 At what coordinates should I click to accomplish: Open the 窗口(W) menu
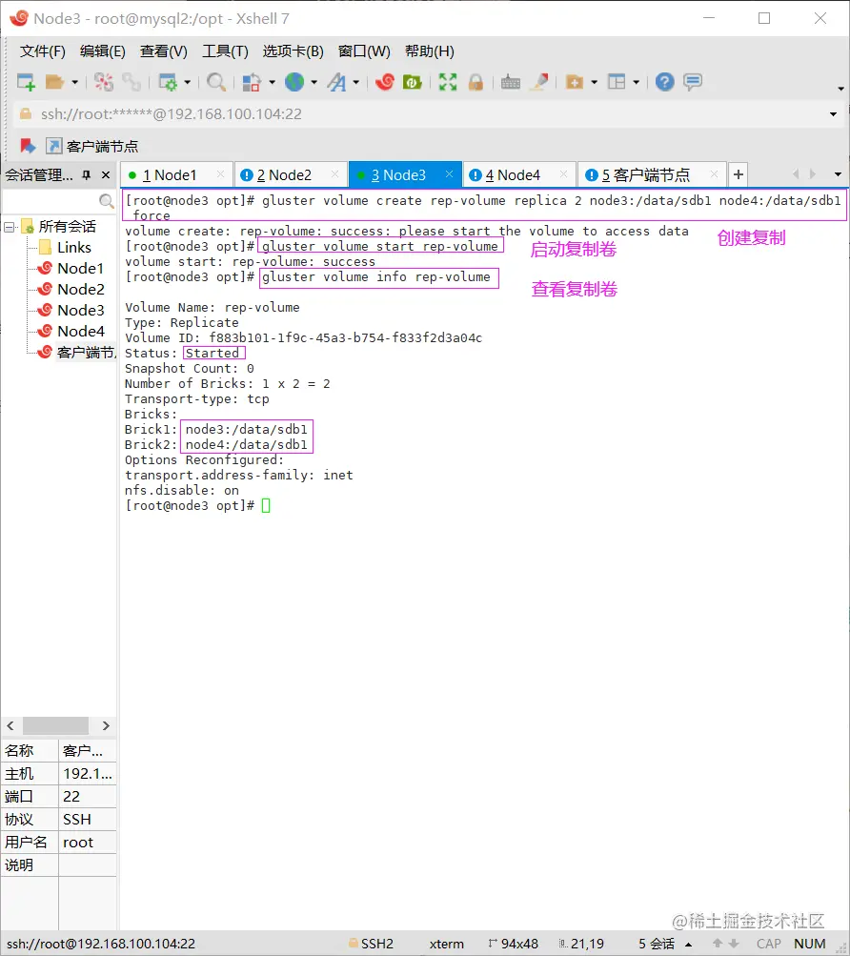[x=364, y=51]
